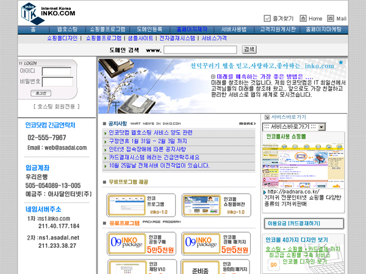Go to 쇼핑몰프로그램 submenu link
The width and height of the screenshot is (366, 274).
[104, 38]
